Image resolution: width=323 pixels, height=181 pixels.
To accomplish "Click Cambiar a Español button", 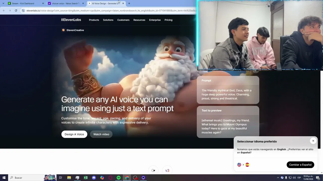I will (300, 165).
